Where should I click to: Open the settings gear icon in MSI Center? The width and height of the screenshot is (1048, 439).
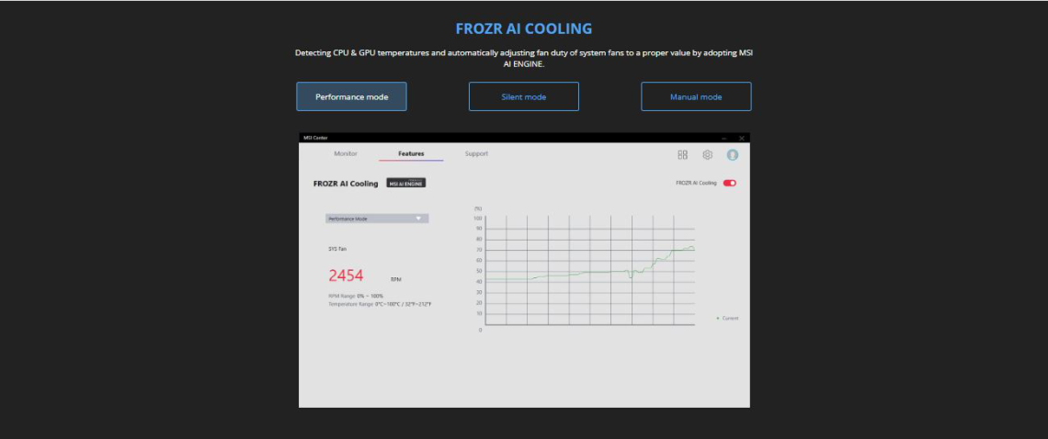[x=707, y=155]
